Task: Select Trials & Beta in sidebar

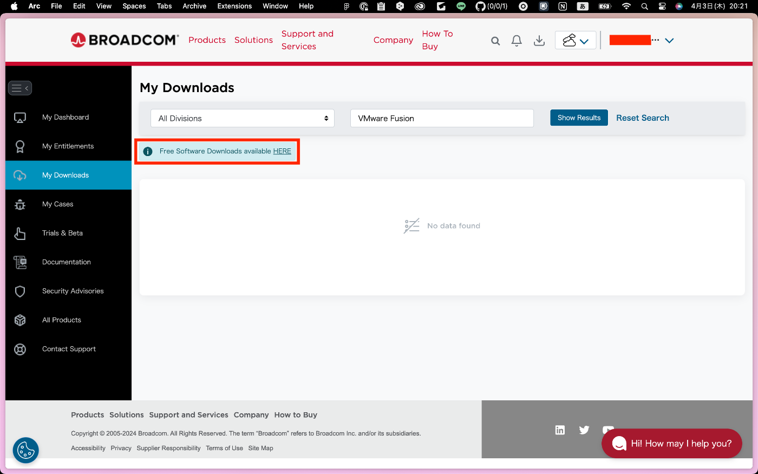Action: 63,233
